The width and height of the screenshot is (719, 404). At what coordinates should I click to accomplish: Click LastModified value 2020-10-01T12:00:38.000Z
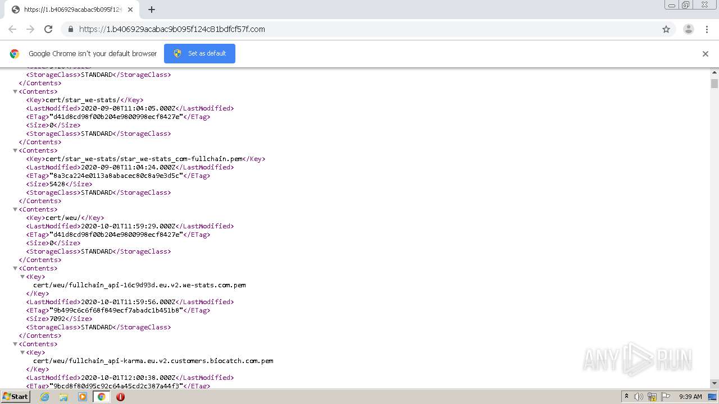(129, 378)
